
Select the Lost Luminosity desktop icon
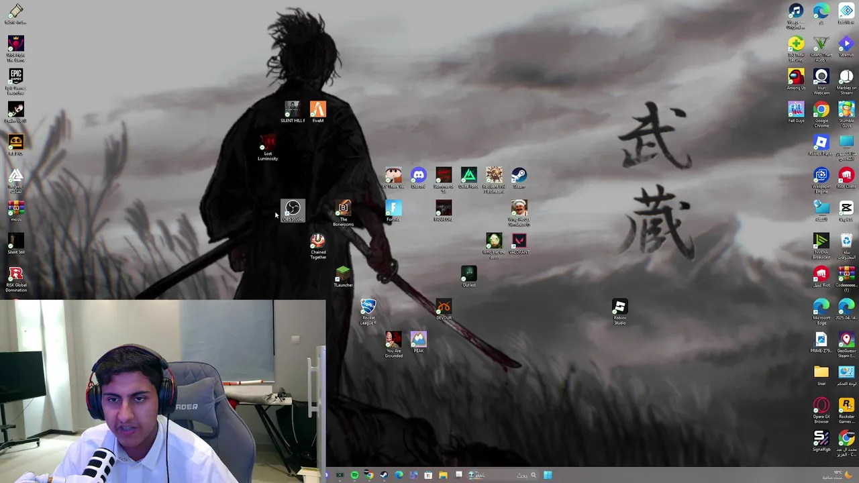(268, 147)
